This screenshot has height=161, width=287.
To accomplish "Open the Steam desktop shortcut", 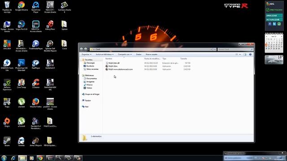I will point(7,142).
